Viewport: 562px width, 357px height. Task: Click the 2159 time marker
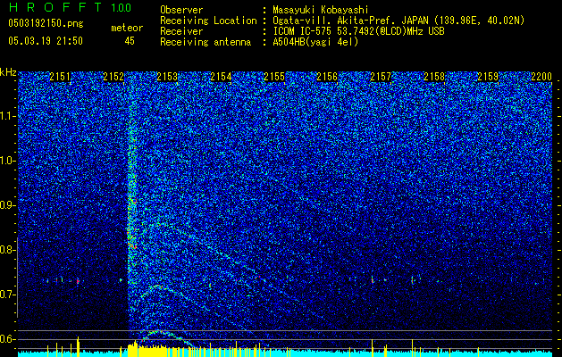click(488, 77)
